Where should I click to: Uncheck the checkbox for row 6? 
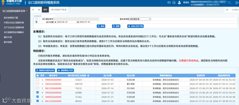click(x=38, y=101)
